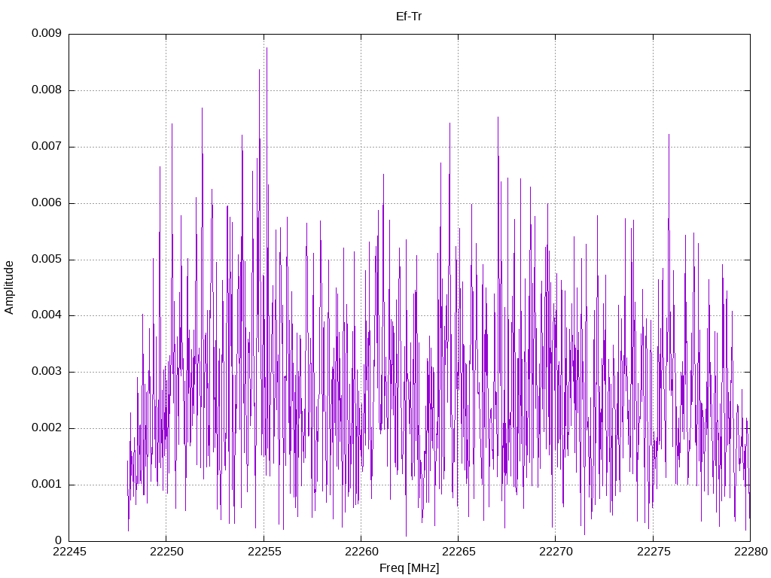Viewport: 771px width, 578px height.
Task: Click the y-axis tick label 0.005
Action: [x=47, y=259]
